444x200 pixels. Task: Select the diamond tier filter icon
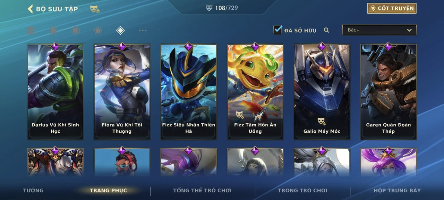[120, 31]
